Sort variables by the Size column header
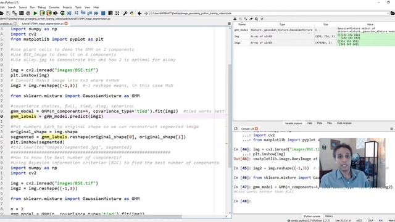 coord(325,25)
